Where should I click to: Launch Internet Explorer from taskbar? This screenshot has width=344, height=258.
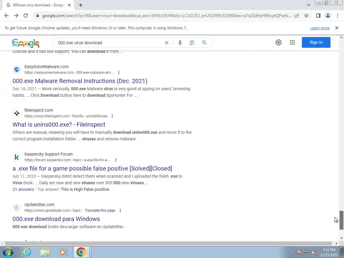27,252
